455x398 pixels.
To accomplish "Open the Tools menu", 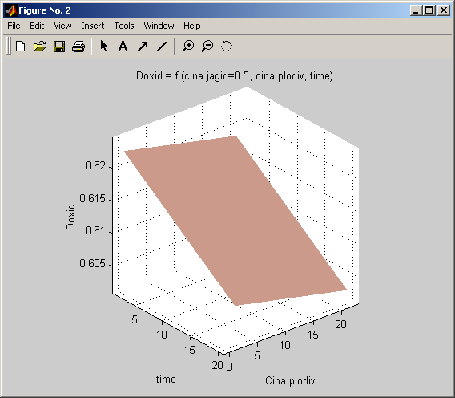I will (124, 26).
